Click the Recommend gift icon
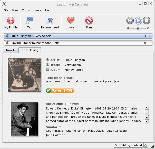The image size is (155, 149). point(50,20)
